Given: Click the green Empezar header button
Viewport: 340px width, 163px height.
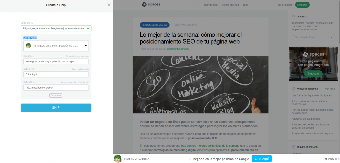Looking at the screenshot, I should (302, 5).
